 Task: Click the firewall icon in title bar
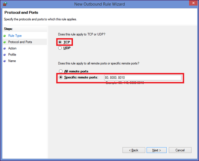point(5,4)
